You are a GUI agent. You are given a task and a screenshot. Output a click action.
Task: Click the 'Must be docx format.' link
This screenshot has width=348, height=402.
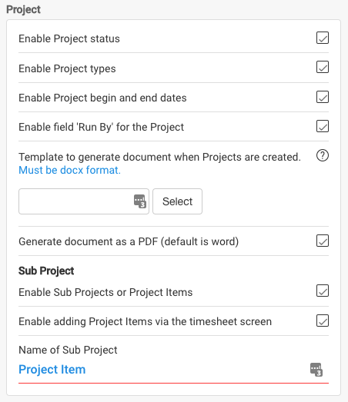pos(69,170)
